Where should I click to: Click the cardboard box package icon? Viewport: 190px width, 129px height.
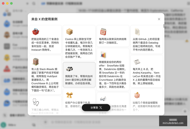[69, 32]
